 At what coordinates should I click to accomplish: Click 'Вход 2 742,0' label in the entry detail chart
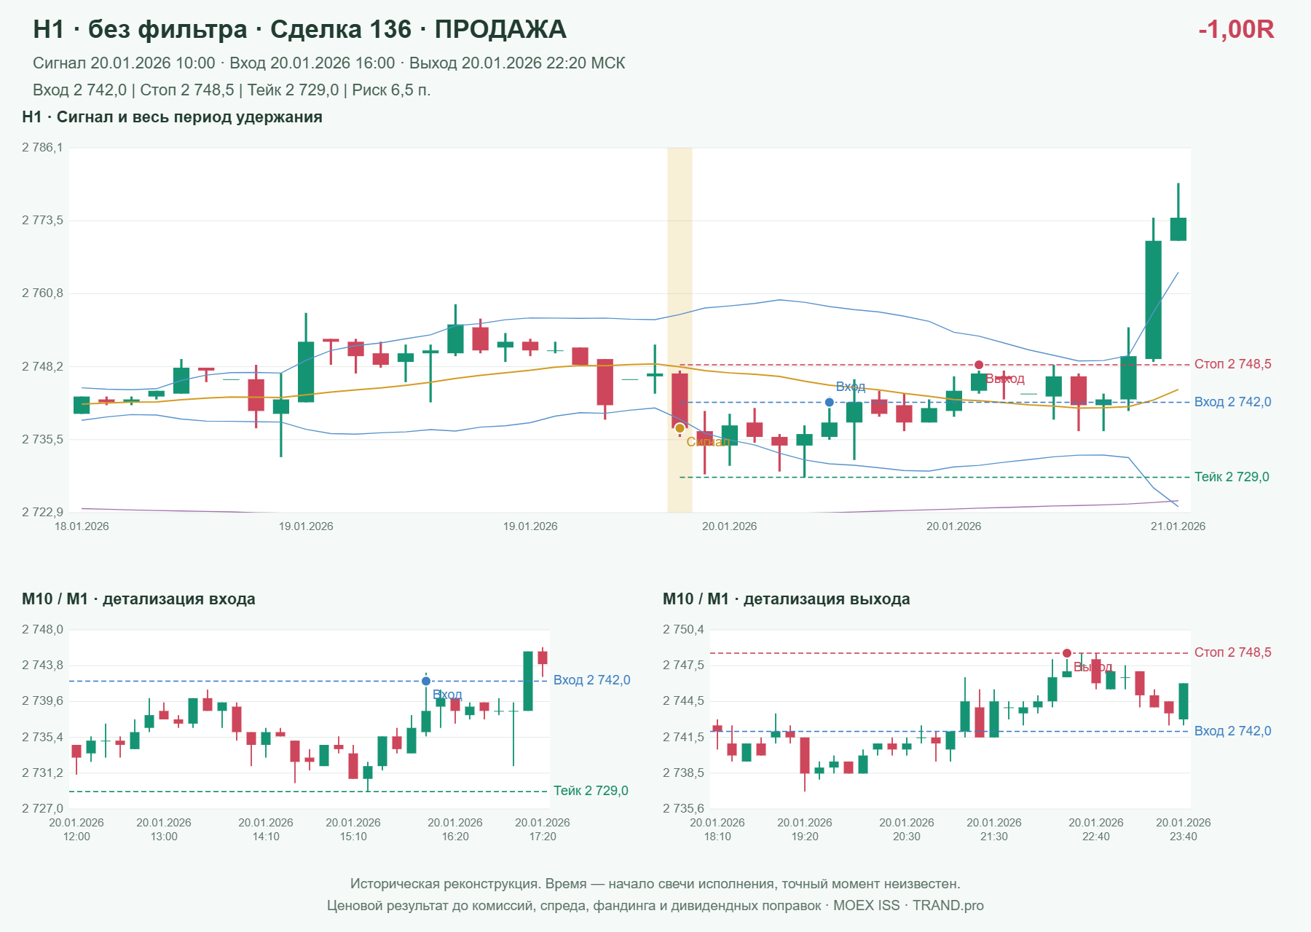tap(592, 680)
